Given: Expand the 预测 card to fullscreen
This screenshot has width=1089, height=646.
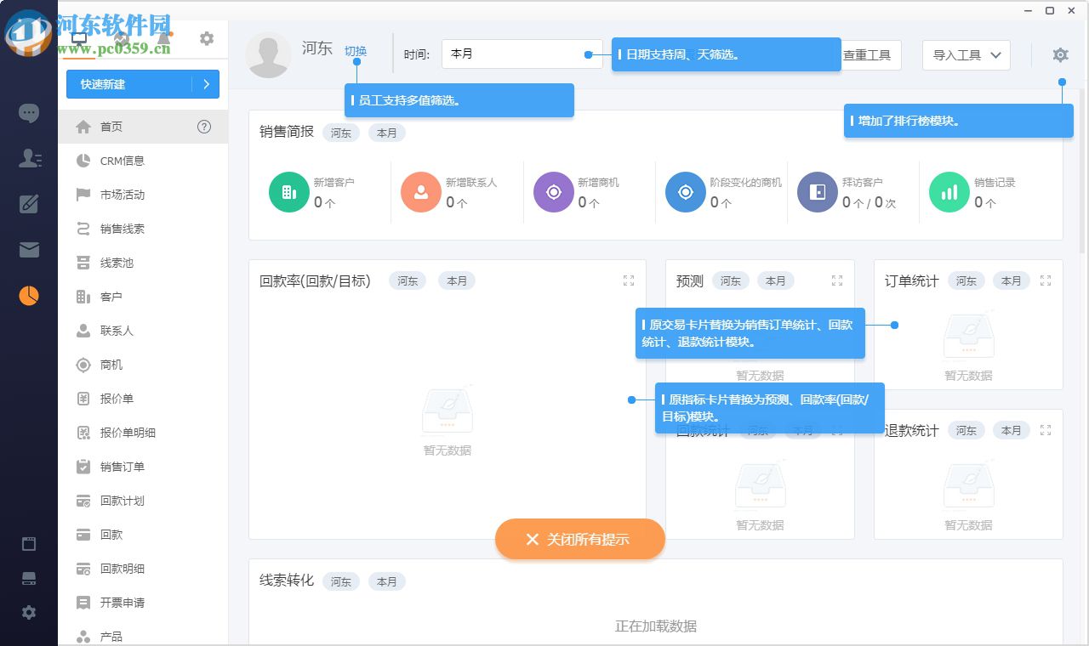Looking at the screenshot, I should [836, 280].
